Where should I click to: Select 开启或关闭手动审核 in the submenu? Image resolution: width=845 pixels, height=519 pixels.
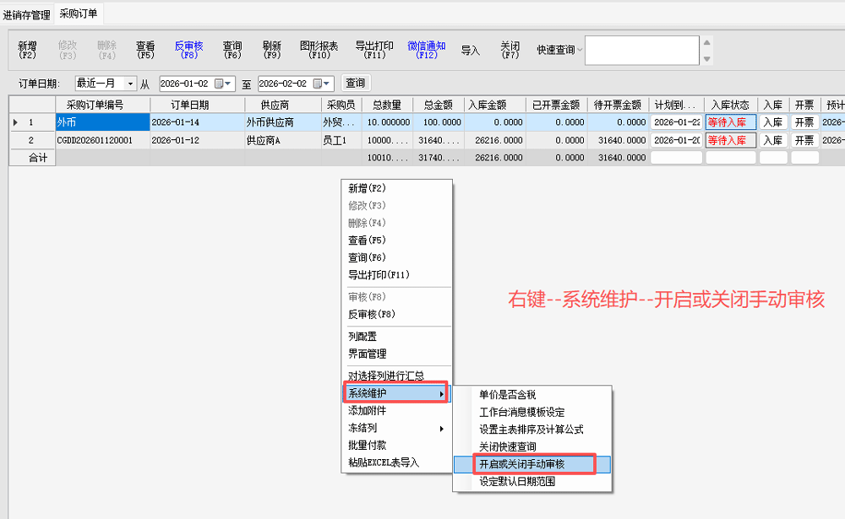(524, 464)
